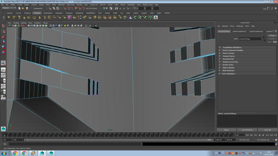
Task: Click the Copy Tab button
Action: point(268,130)
